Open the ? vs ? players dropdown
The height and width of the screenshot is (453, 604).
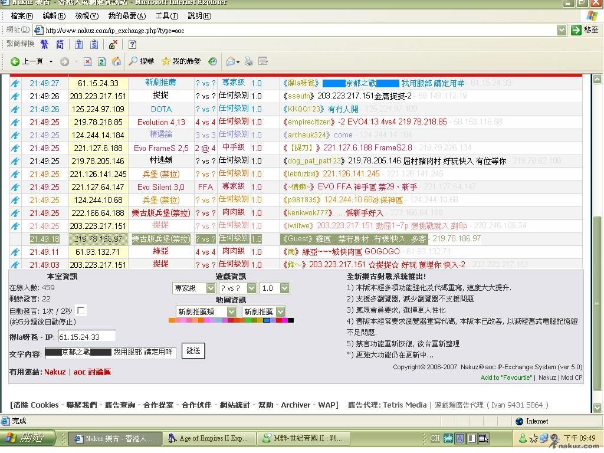point(237,288)
